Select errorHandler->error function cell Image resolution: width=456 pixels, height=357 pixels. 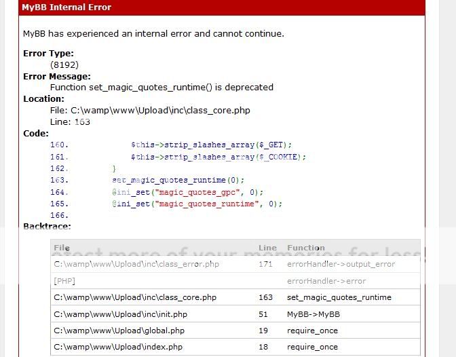tap(326, 281)
